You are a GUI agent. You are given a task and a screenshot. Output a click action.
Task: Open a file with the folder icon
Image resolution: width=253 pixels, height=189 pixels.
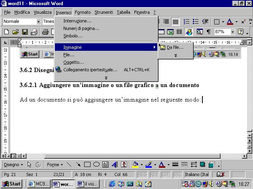pyautogui.click(x=16, y=32)
